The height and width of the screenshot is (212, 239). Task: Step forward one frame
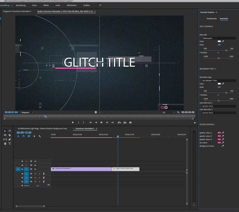click(107, 123)
